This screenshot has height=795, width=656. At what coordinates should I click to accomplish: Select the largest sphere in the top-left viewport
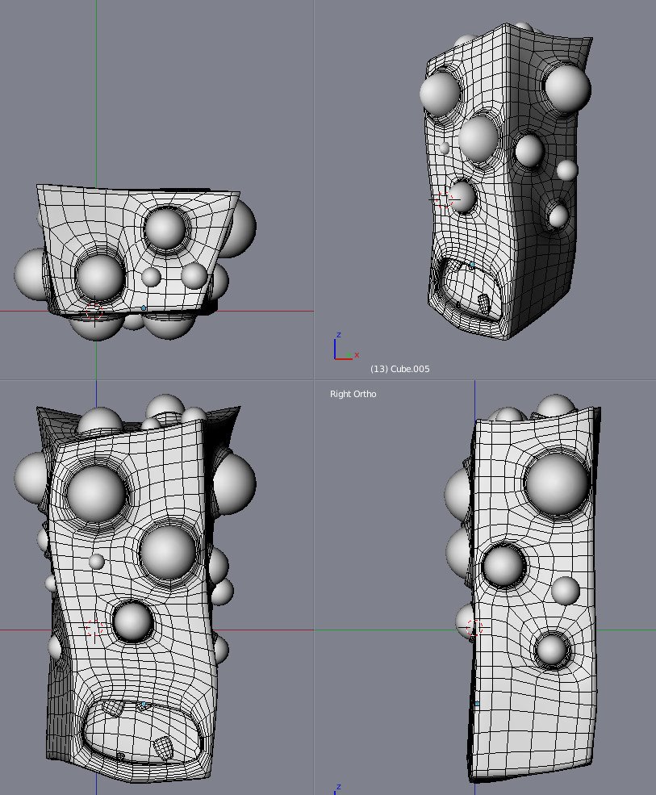click(99, 277)
